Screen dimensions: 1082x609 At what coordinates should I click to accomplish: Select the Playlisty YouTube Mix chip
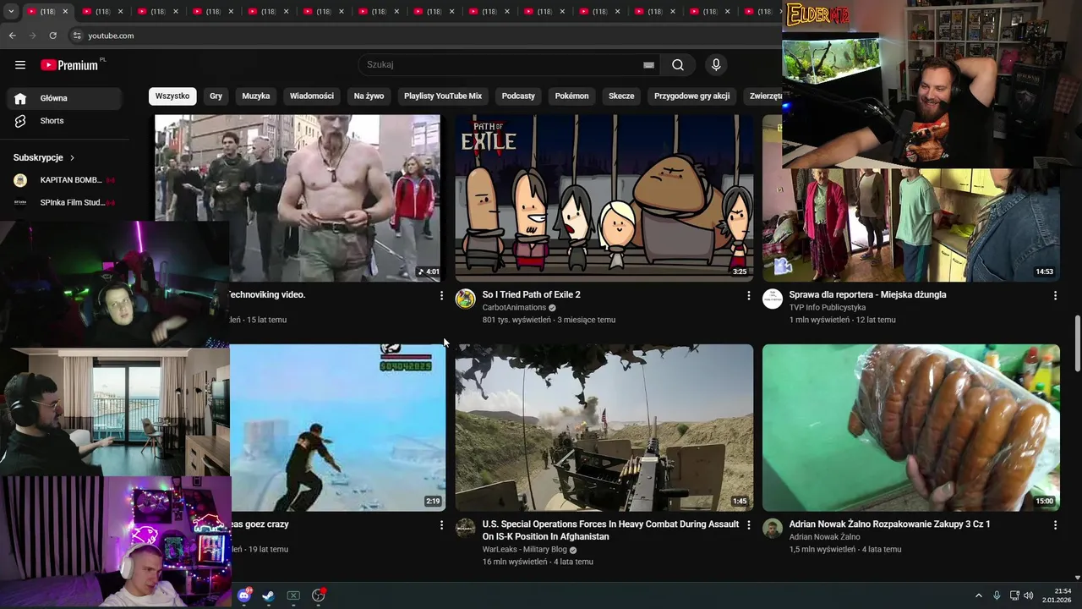pos(443,96)
